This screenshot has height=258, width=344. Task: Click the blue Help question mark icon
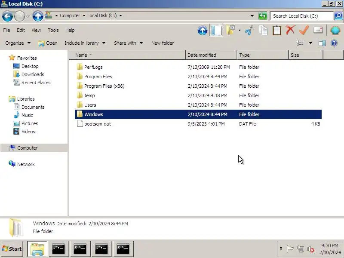334,43
